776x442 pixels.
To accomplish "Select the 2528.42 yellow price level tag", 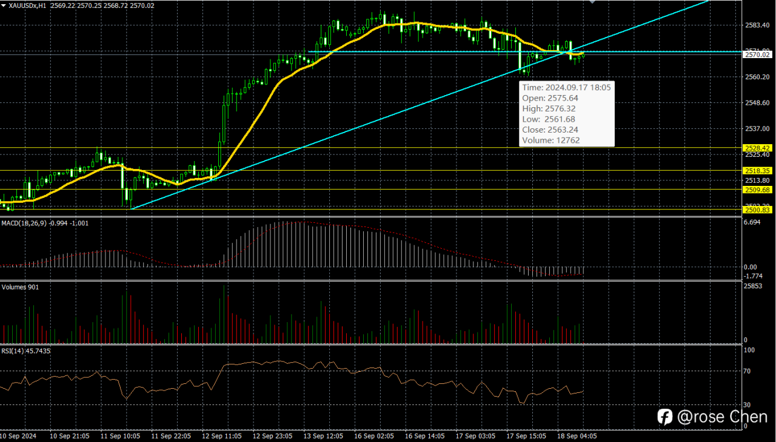I will [757, 148].
